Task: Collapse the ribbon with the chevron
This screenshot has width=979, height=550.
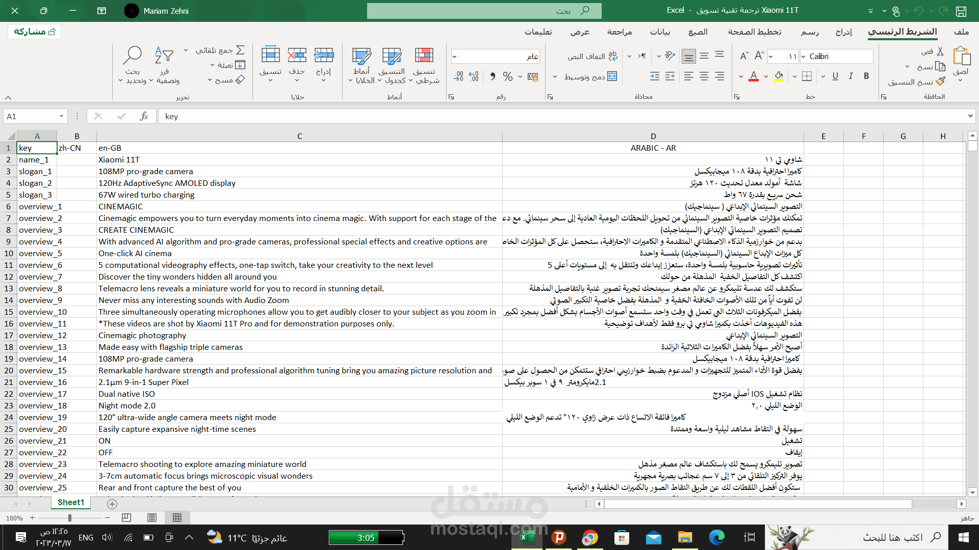Action: 8,97
